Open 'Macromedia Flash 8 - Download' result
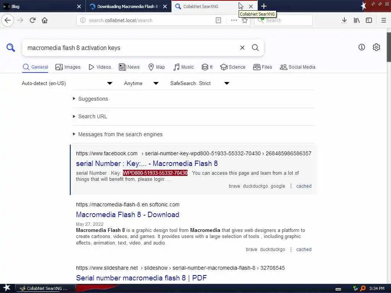The image size is (391, 293). 128,214
